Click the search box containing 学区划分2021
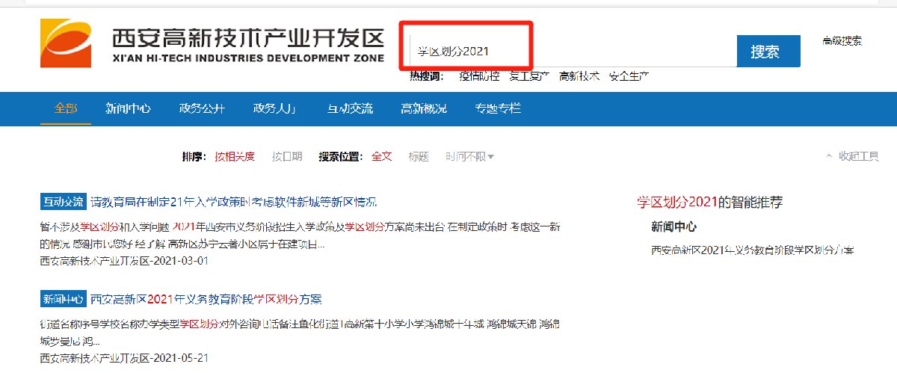This screenshot has height=373, width=897. [x=568, y=52]
